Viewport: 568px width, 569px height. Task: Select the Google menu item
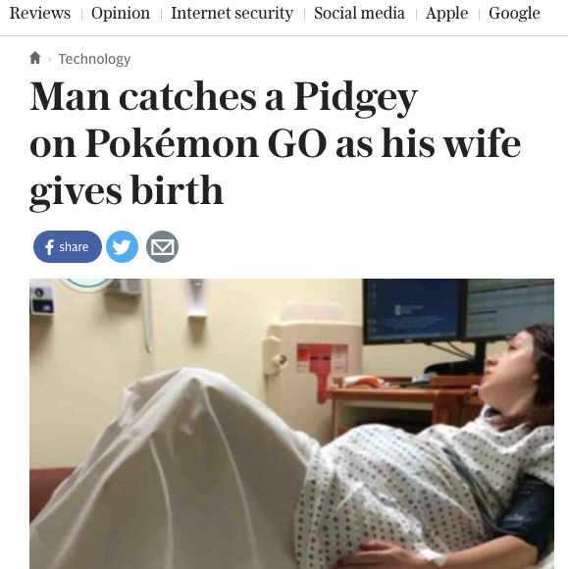514,14
